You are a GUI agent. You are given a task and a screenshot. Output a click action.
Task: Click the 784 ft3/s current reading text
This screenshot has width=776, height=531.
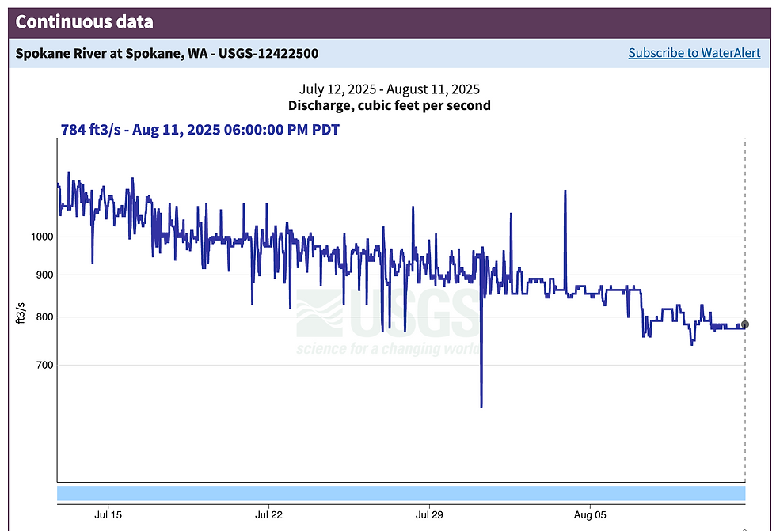(x=200, y=130)
